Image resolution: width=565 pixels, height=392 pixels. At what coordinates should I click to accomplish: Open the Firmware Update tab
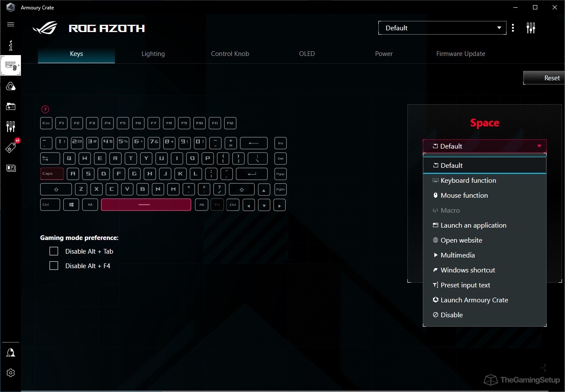pyautogui.click(x=461, y=54)
